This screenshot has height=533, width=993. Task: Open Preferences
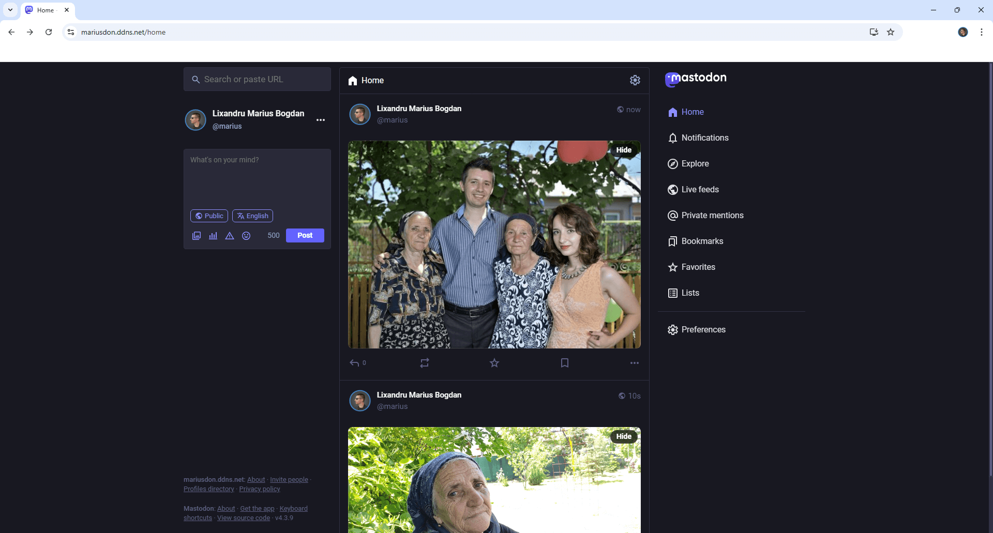697,330
